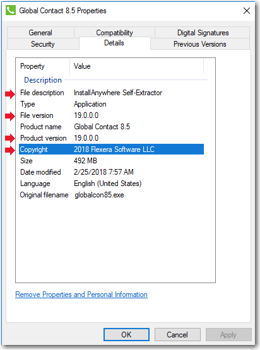Click the Details tab
The height and width of the screenshot is (350, 260).
click(114, 43)
